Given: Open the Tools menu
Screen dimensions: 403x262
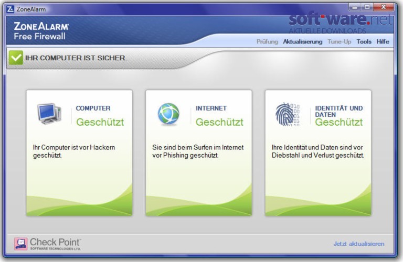Looking at the screenshot, I should (364, 41).
